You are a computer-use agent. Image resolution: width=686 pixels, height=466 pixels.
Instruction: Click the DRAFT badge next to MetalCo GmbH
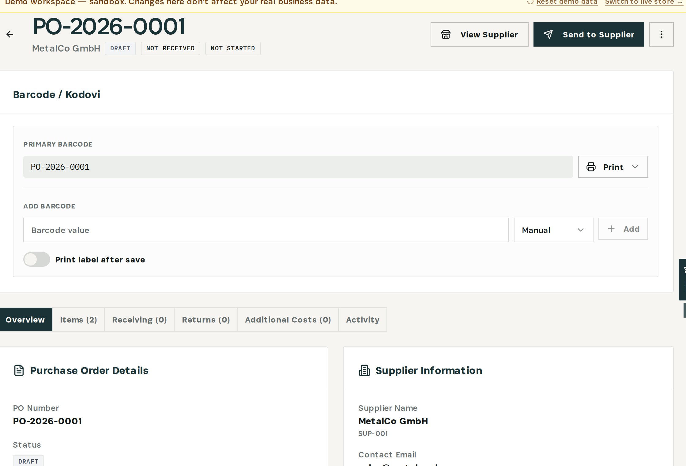(120, 48)
